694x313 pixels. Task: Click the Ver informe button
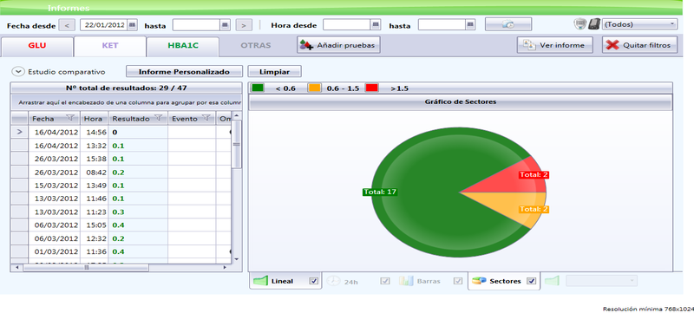click(555, 45)
